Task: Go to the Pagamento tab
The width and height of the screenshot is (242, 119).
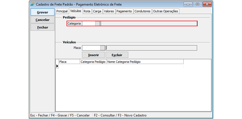Action: (x=124, y=11)
